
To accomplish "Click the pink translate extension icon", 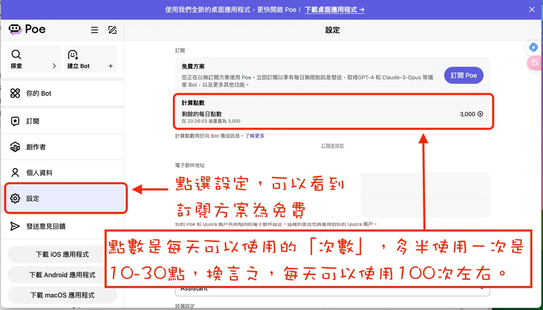I will 534,62.
